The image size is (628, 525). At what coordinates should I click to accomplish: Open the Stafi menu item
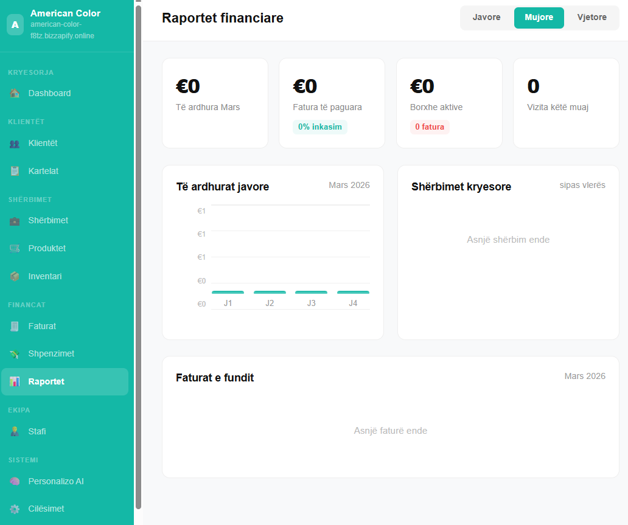[37, 431]
